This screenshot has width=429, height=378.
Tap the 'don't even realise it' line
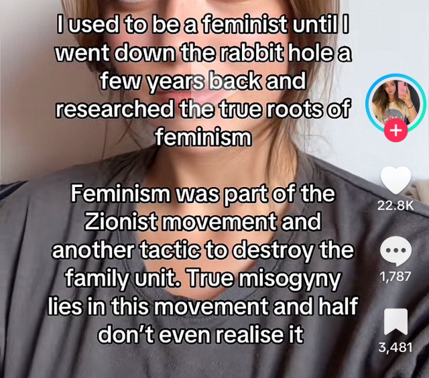pos(200,334)
